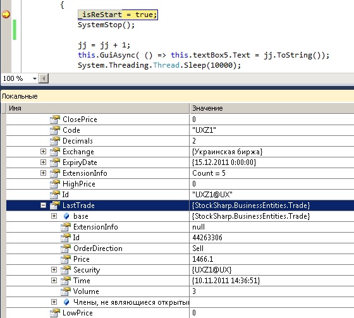Click the horizontal scrollbar left arrow
This screenshot has width=354, height=318.
coord(44,78)
